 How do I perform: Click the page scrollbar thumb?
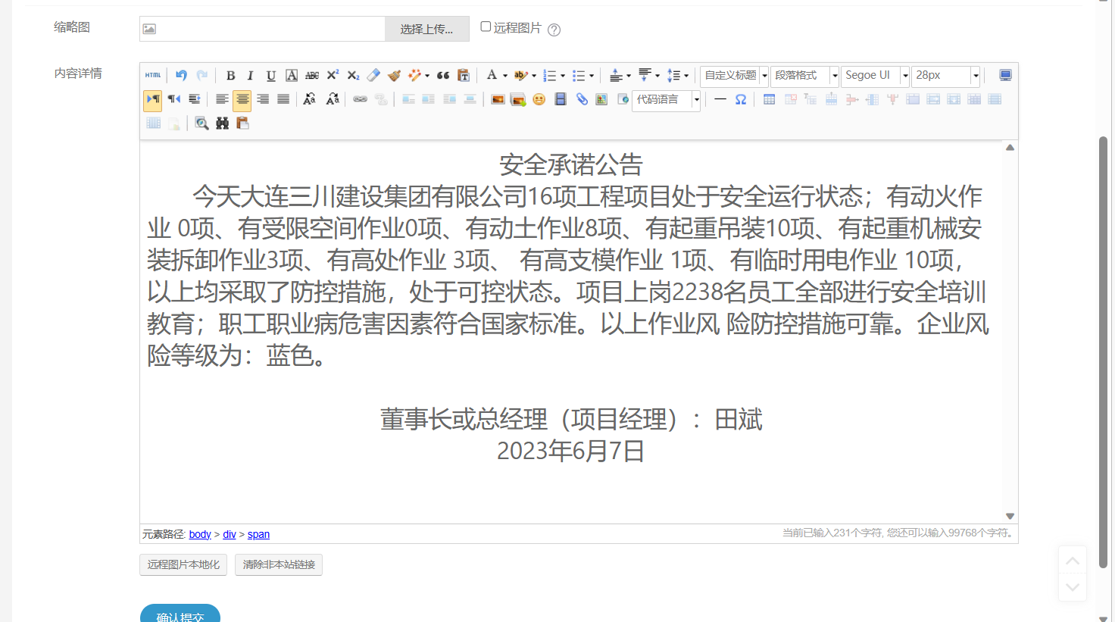pyautogui.click(x=1104, y=352)
